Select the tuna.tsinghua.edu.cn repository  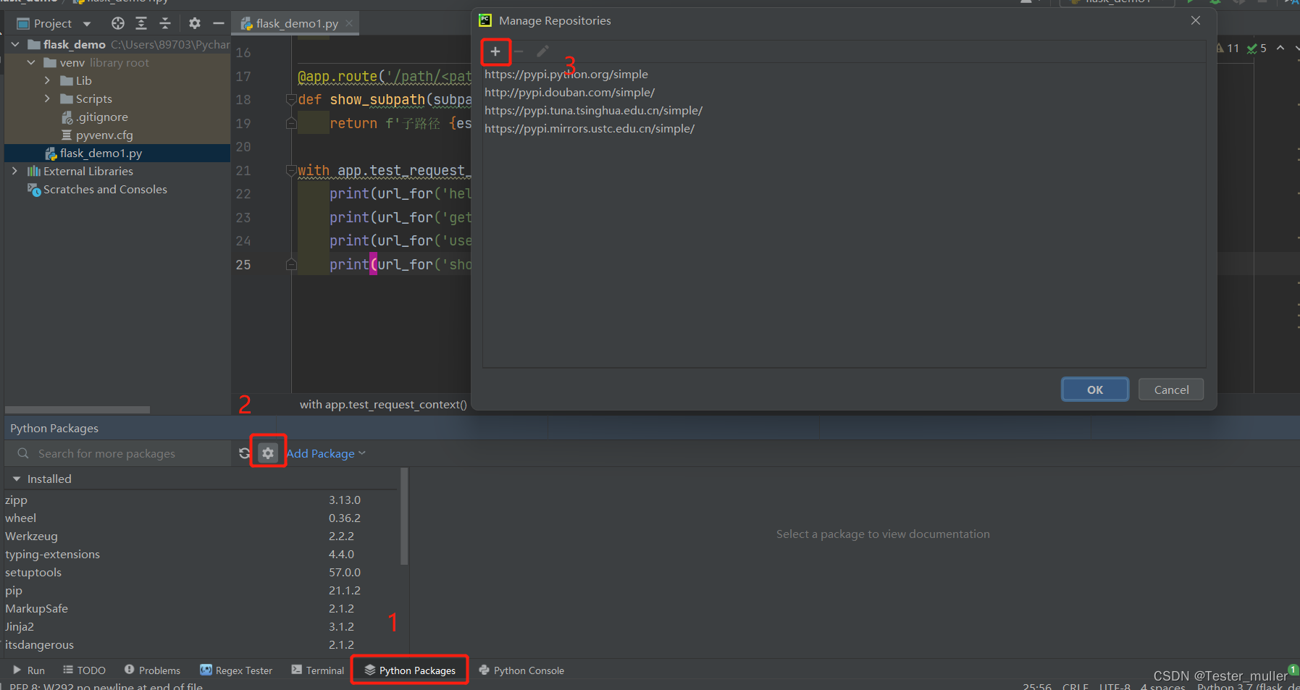click(593, 110)
